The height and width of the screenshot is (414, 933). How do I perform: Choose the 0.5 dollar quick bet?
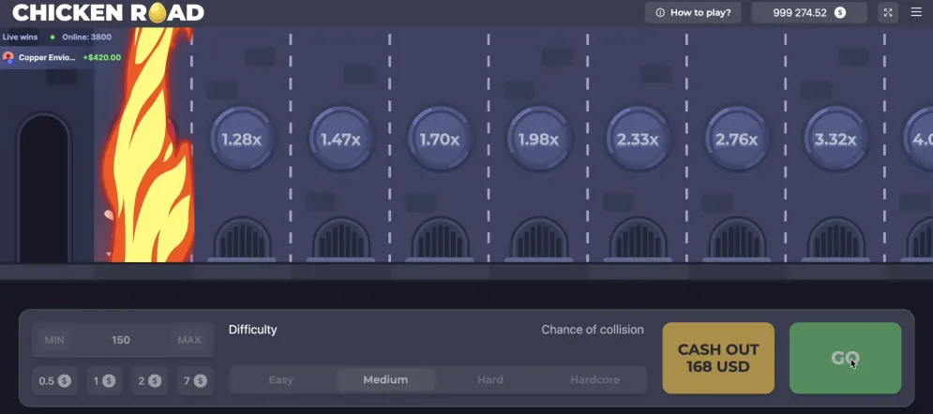[54, 380]
